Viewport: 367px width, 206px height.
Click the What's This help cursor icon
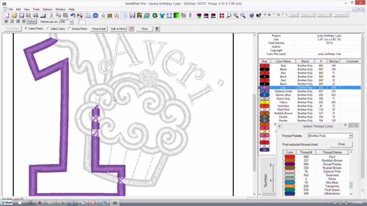tap(258, 15)
